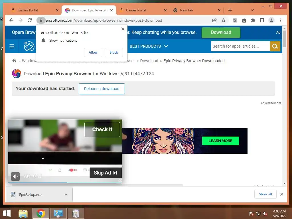Toggle the browser side panel icon
Screen dimensions: 292x219
262,20
